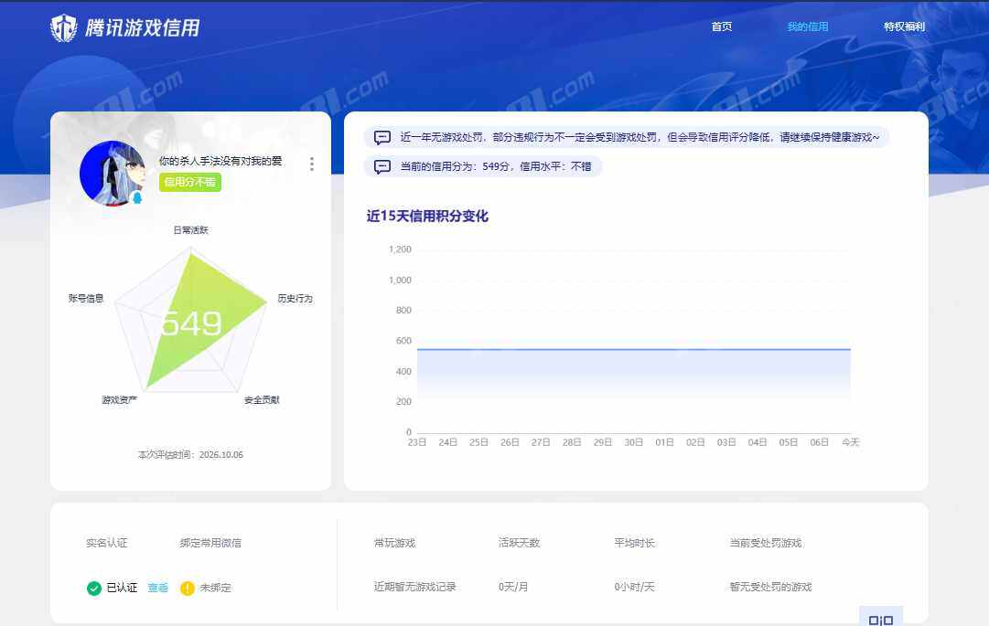Screen dimensions: 989x626
Task: Click the 0天/月 value
Action: tap(512, 587)
